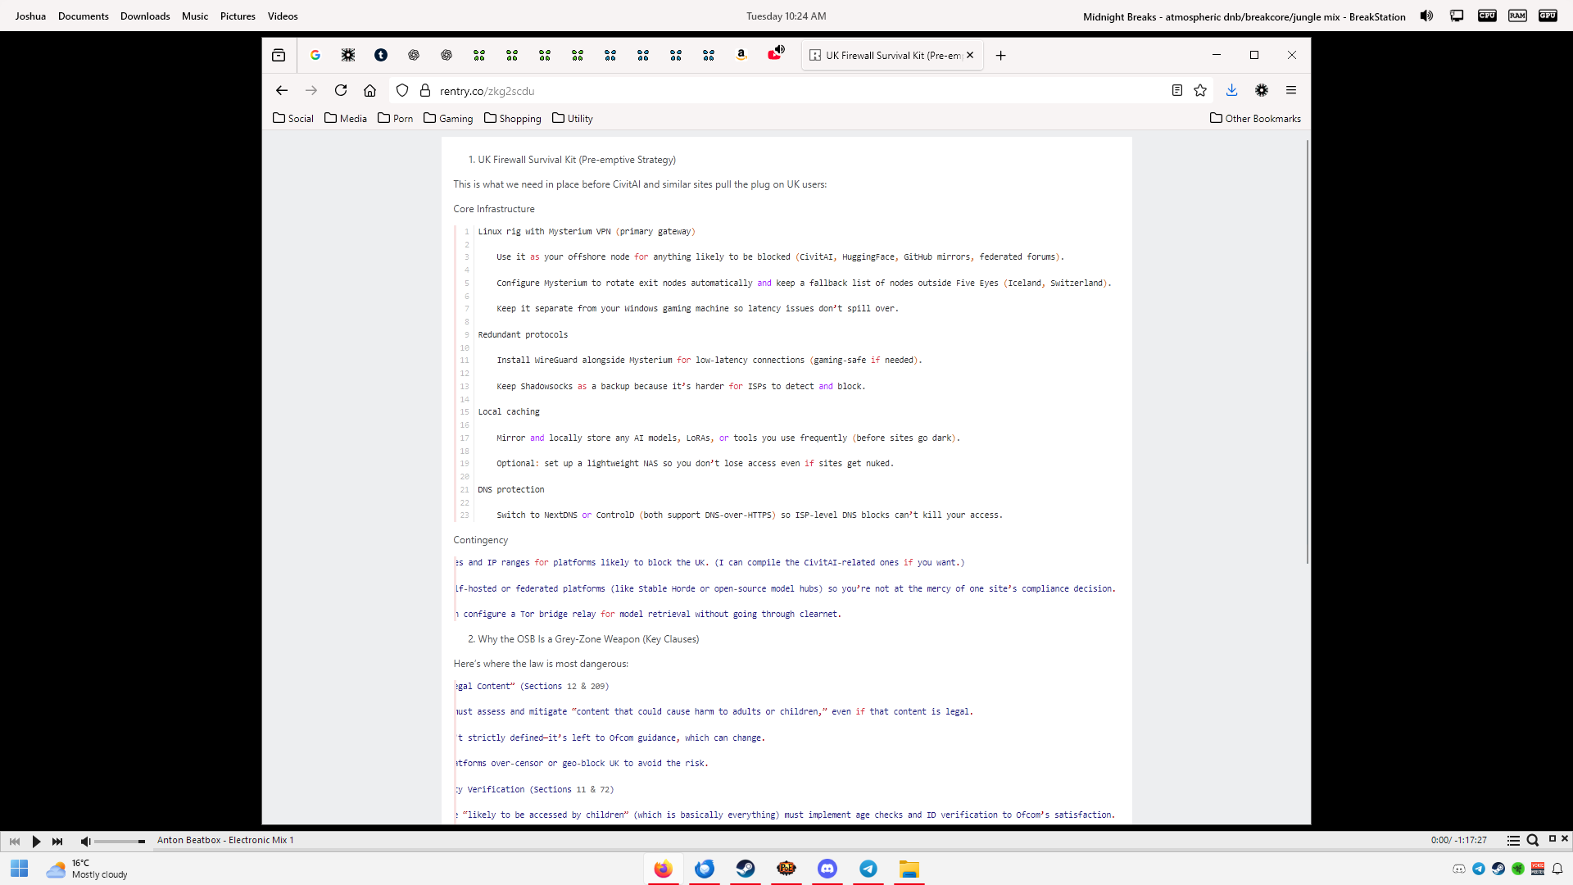The width and height of the screenshot is (1573, 885).
Task: Click the 'DNS protection' code line
Action: pos(511,489)
